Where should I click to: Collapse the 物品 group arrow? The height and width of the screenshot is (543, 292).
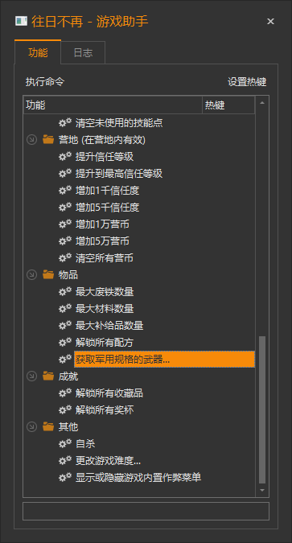point(31,275)
